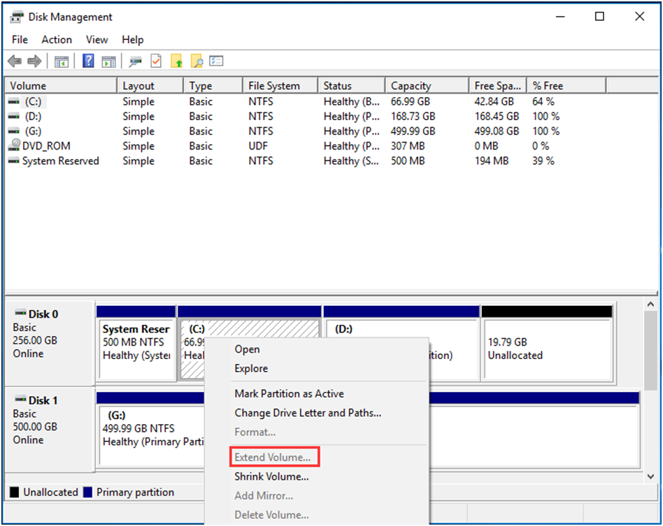Click the Disk 0 drive icon
The height and width of the screenshot is (526, 663).
[x=20, y=313]
